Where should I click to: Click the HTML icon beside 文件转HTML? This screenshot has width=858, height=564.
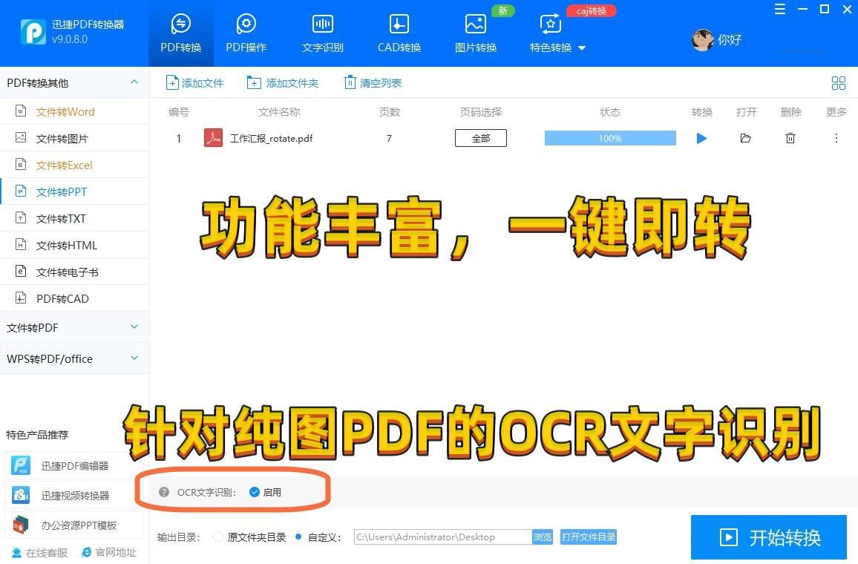(x=21, y=245)
